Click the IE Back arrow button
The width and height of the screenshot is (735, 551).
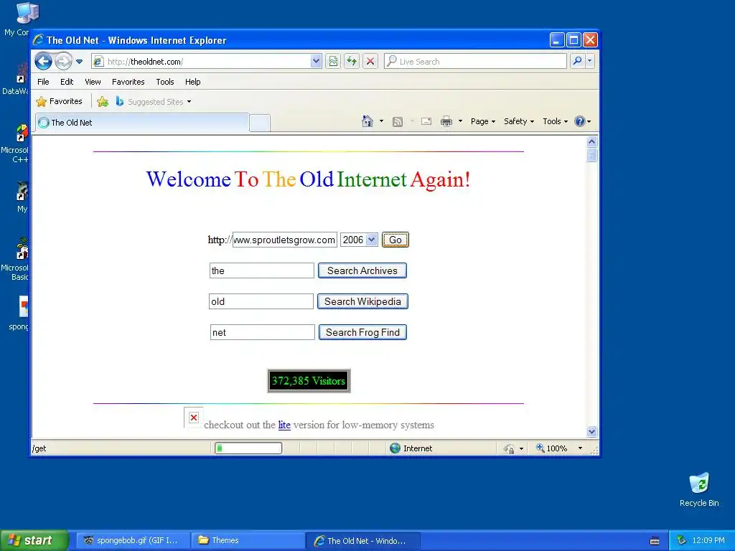pyautogui.click(x=43, y=62)
